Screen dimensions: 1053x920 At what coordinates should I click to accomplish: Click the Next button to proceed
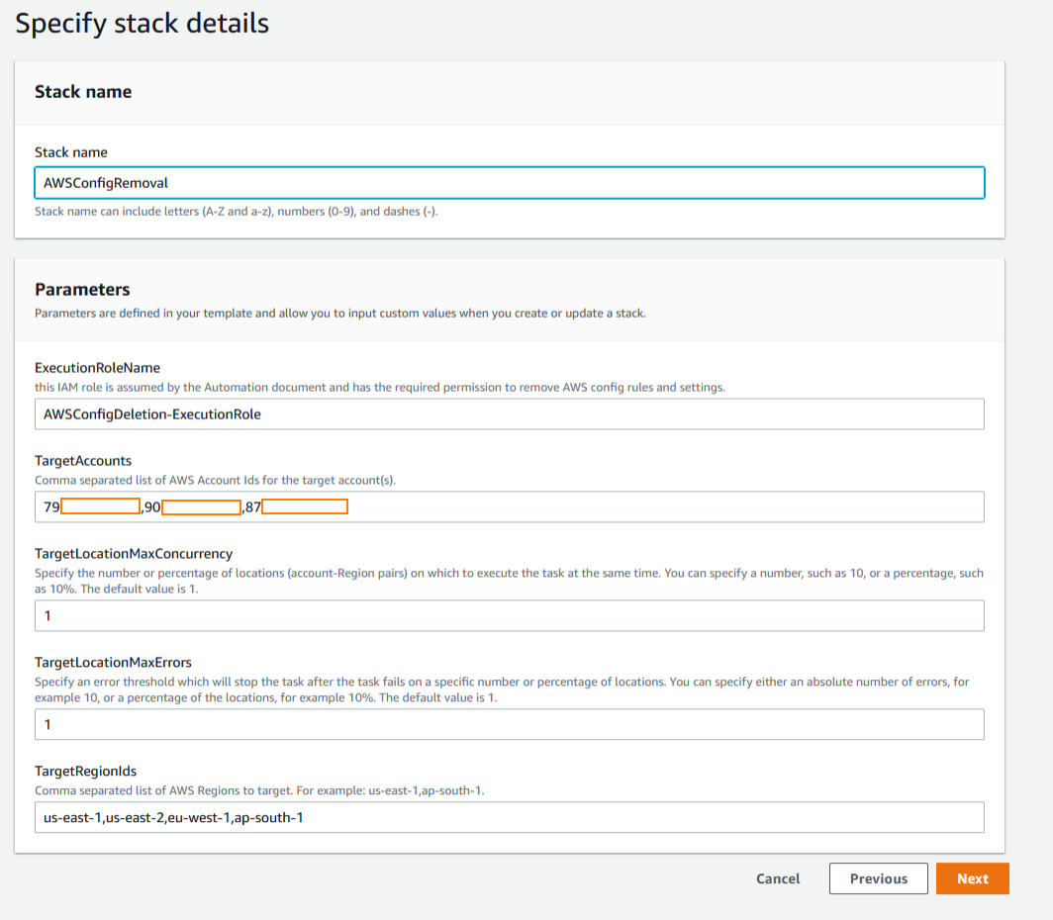tap(972, 877)
